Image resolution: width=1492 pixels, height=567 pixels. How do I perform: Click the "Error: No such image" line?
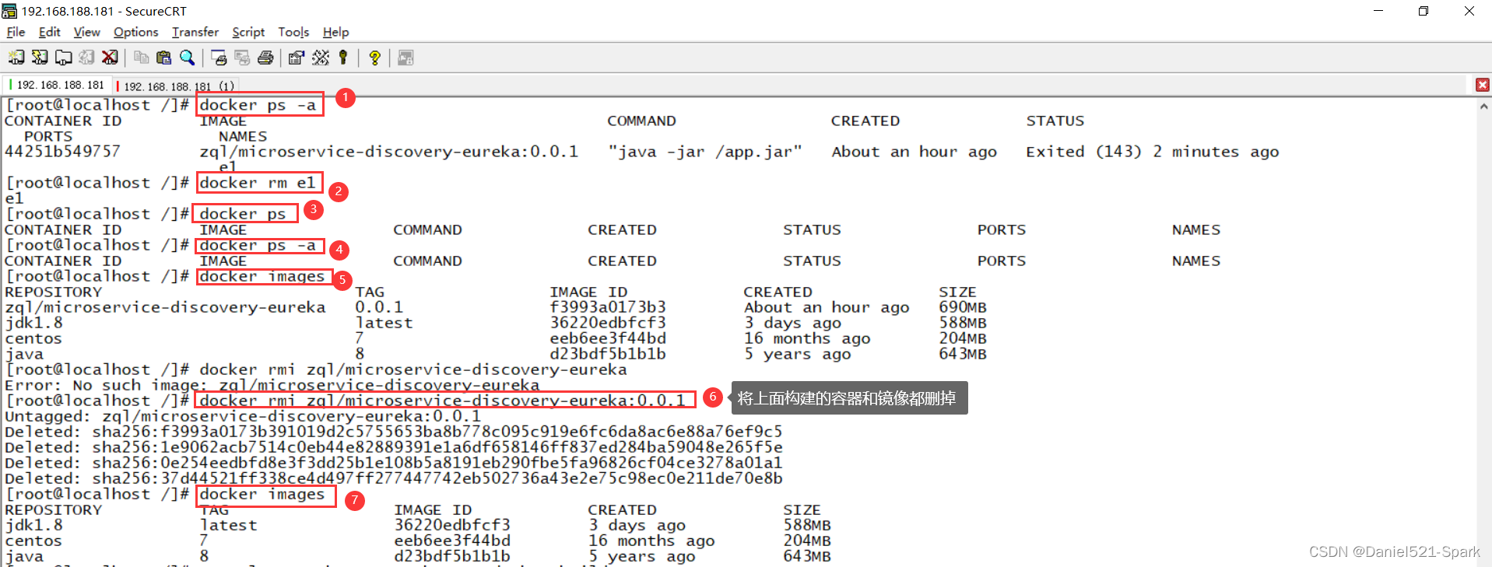tap(272, 385)
